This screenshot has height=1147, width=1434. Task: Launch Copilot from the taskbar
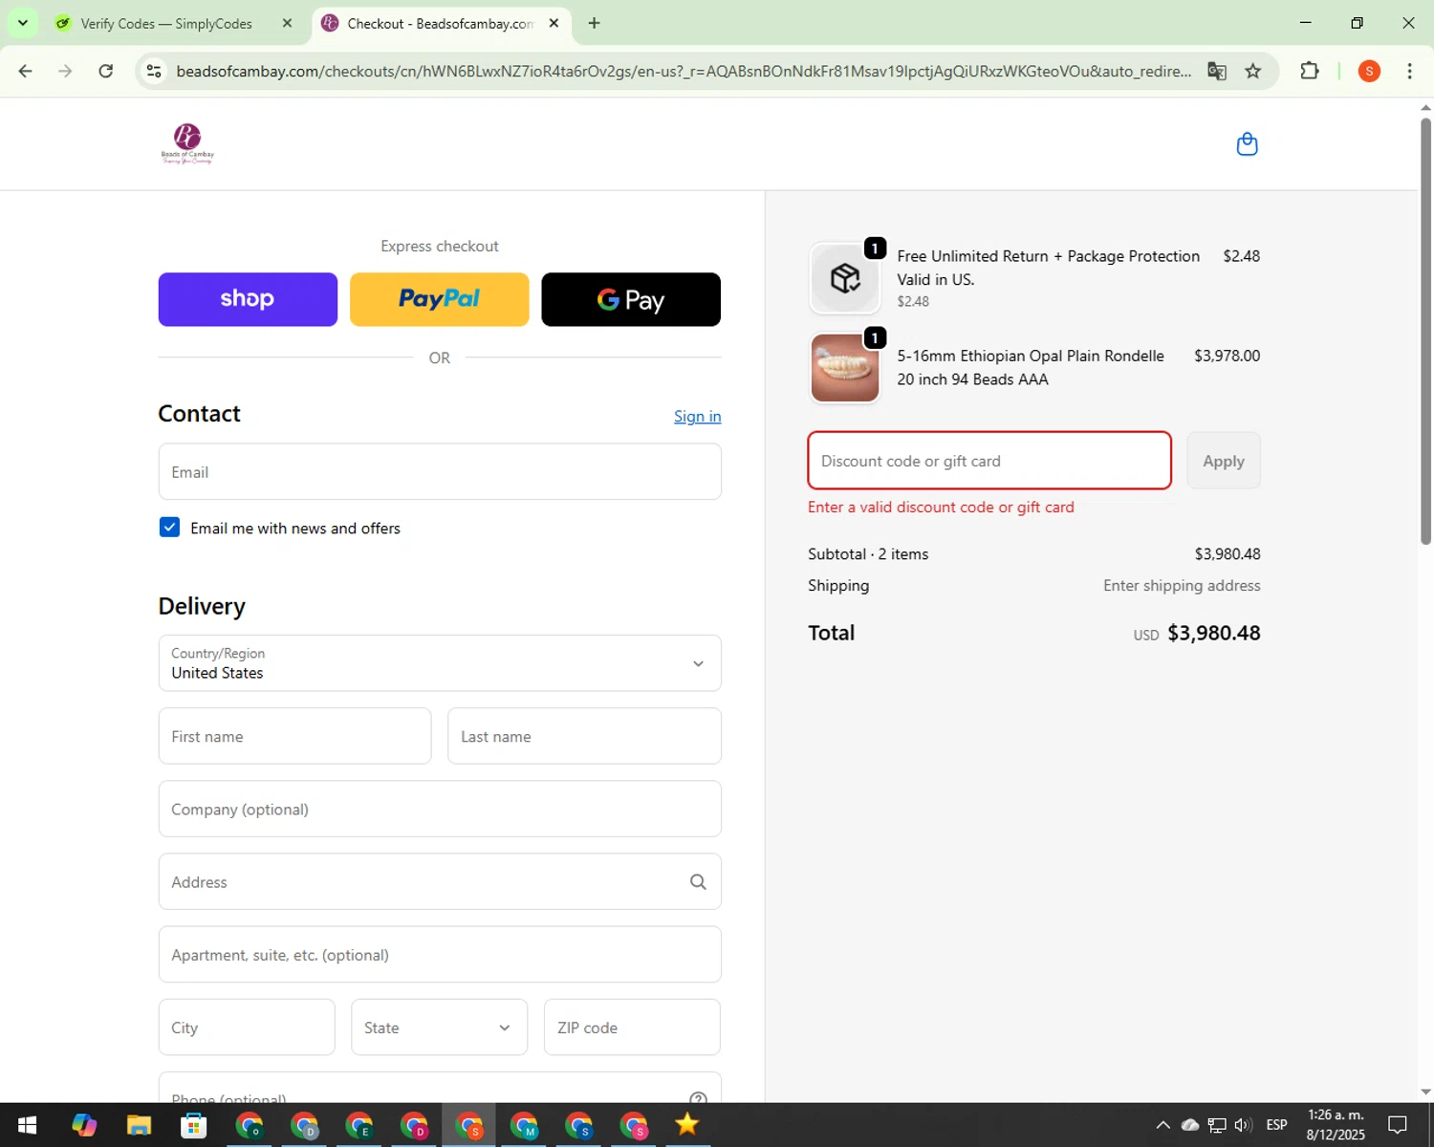coord(84,1125)
